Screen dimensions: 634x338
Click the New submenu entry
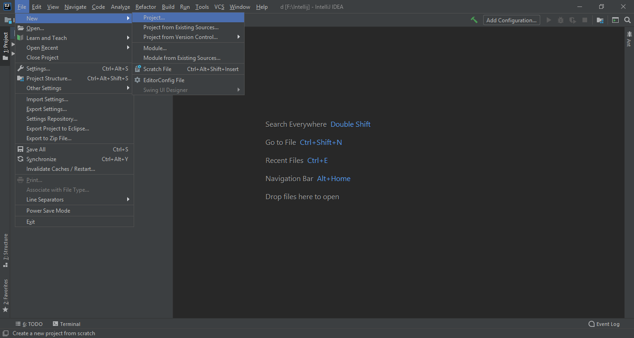[x=74, y=18]
